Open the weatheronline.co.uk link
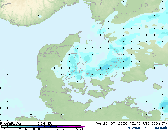168x130 pixels. pyautogui.click(x=147, y=128)
